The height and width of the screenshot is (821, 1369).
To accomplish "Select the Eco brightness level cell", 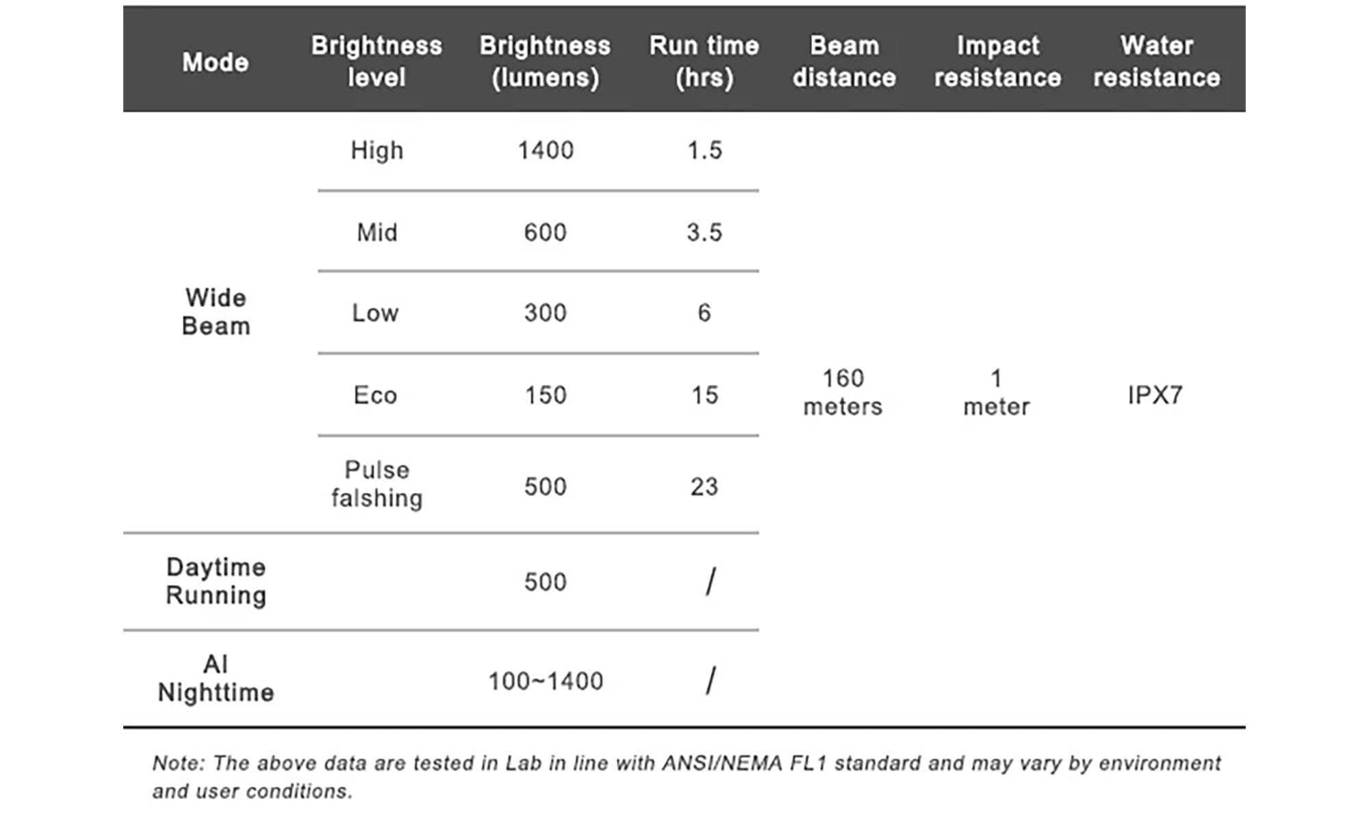I will pyautogui.click(x=375, y=395).
